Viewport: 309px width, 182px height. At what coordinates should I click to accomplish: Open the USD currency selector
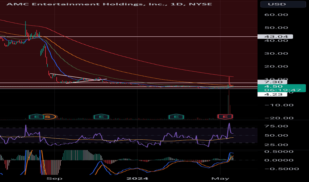[283, 4]
